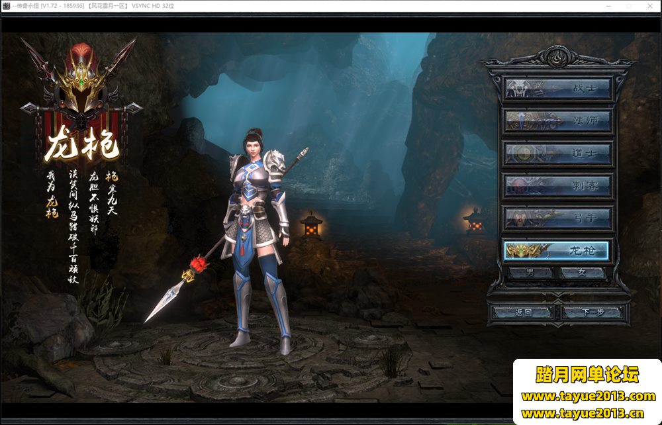662x425 pixels.
Task: Click the large 龙枪 calligraphy title
Action: coord(82,144)
